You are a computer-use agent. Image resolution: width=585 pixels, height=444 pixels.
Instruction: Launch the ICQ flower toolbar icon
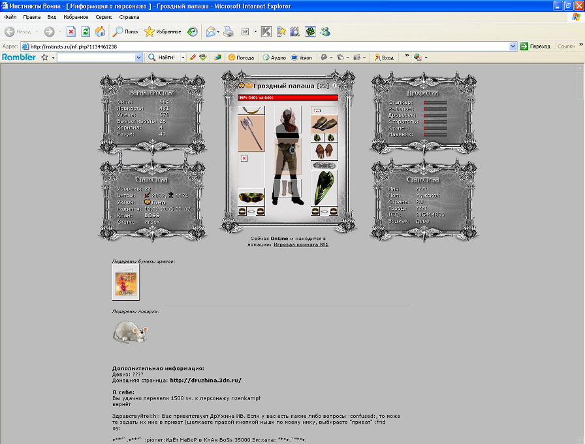click(x=310, y=32)
